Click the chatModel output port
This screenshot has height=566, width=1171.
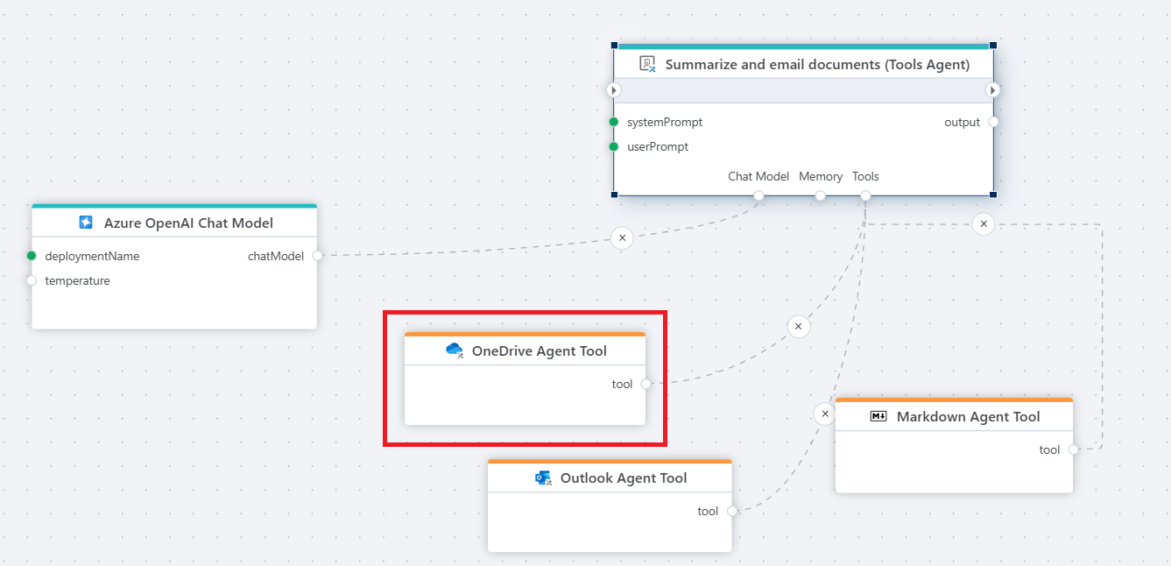pyautogui.click(x=317, y=256)
